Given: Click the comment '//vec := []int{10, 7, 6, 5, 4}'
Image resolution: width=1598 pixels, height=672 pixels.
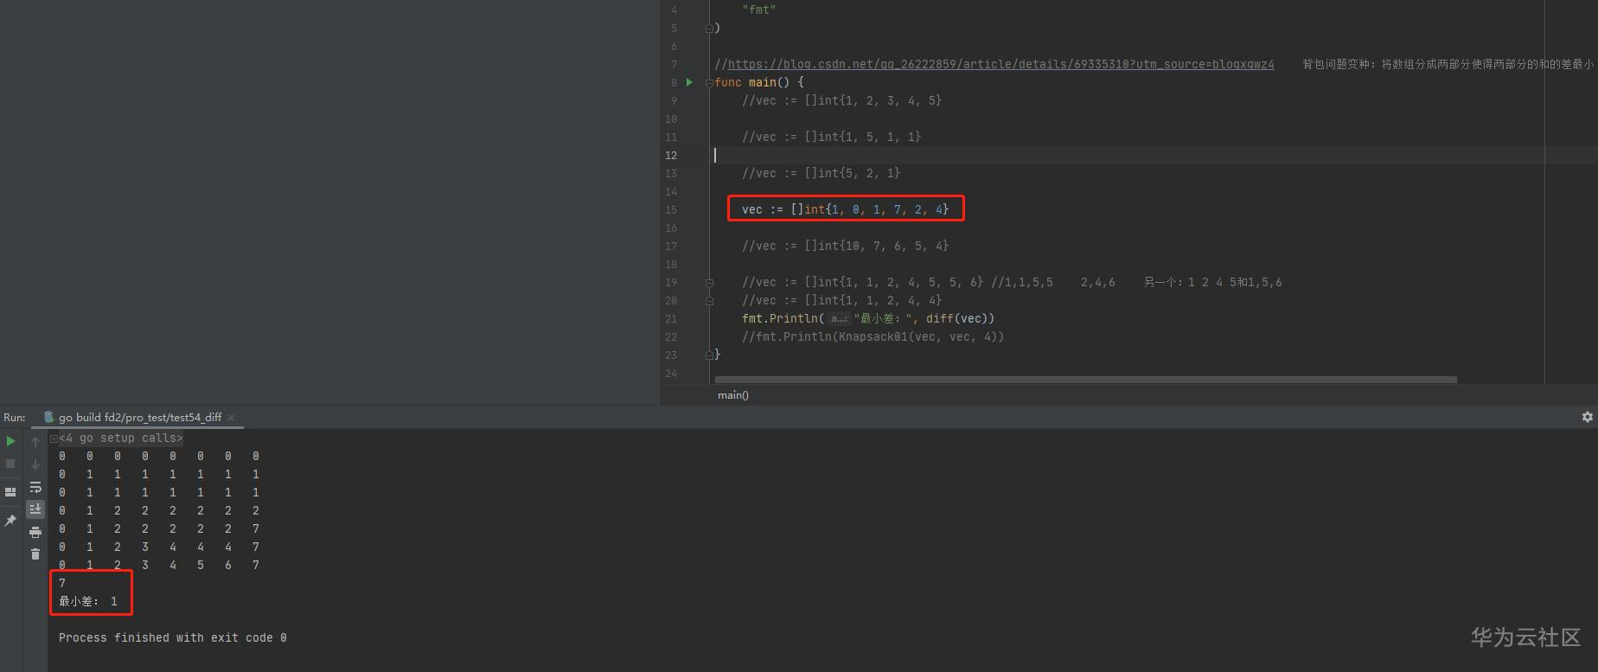Looking at the screenshot, I should point(845,246).
